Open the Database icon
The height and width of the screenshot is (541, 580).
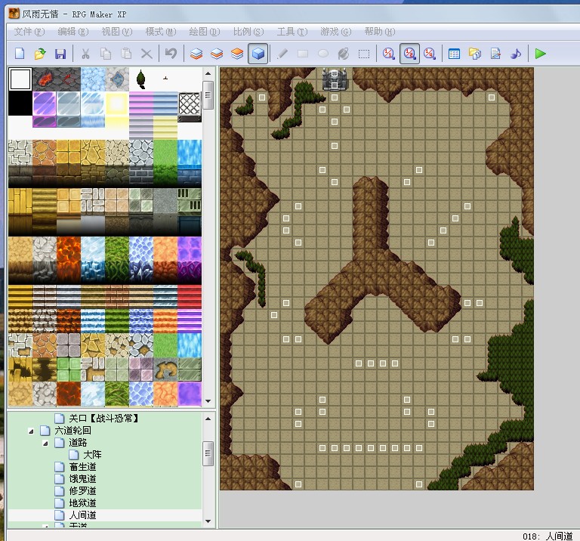(x=454, y=54)
